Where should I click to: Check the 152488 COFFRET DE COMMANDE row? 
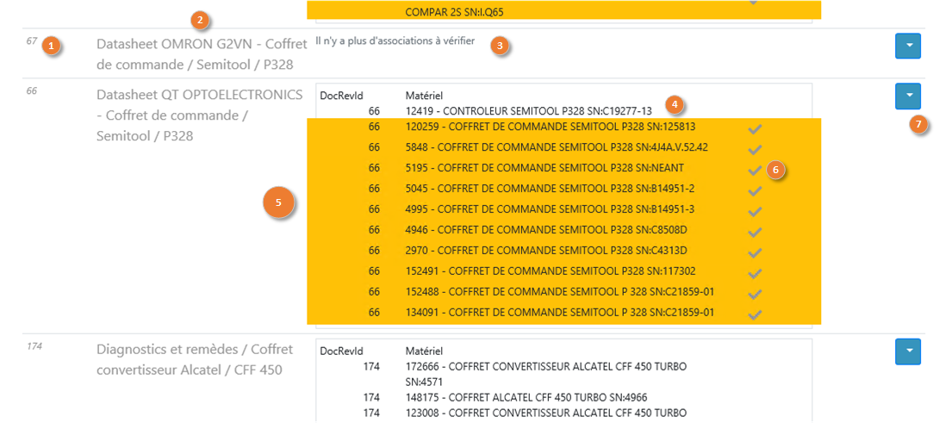tap(755, 295)
